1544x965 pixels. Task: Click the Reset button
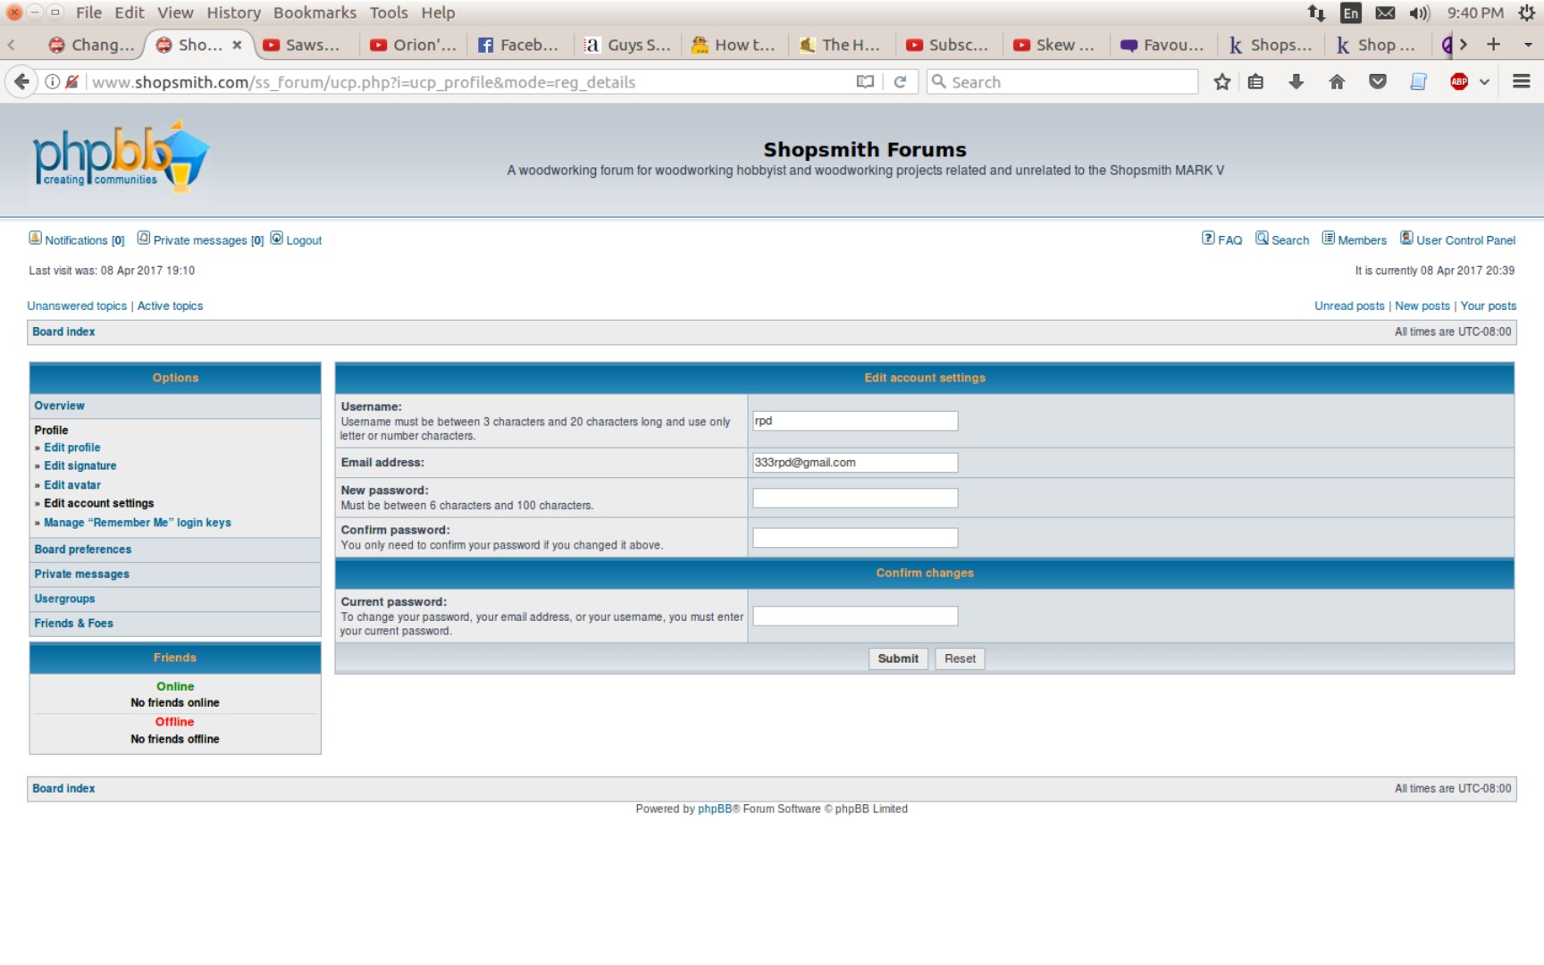(960, 659)
